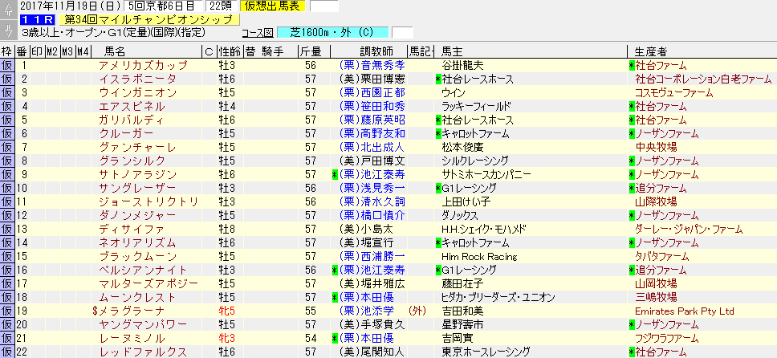Click the 第34回マイルチャンピオンシップ race title
This screenshot has width=777, height=358.
point(149,20)
